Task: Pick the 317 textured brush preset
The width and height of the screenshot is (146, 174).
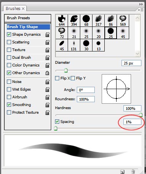Action: [x=99, y=20]
